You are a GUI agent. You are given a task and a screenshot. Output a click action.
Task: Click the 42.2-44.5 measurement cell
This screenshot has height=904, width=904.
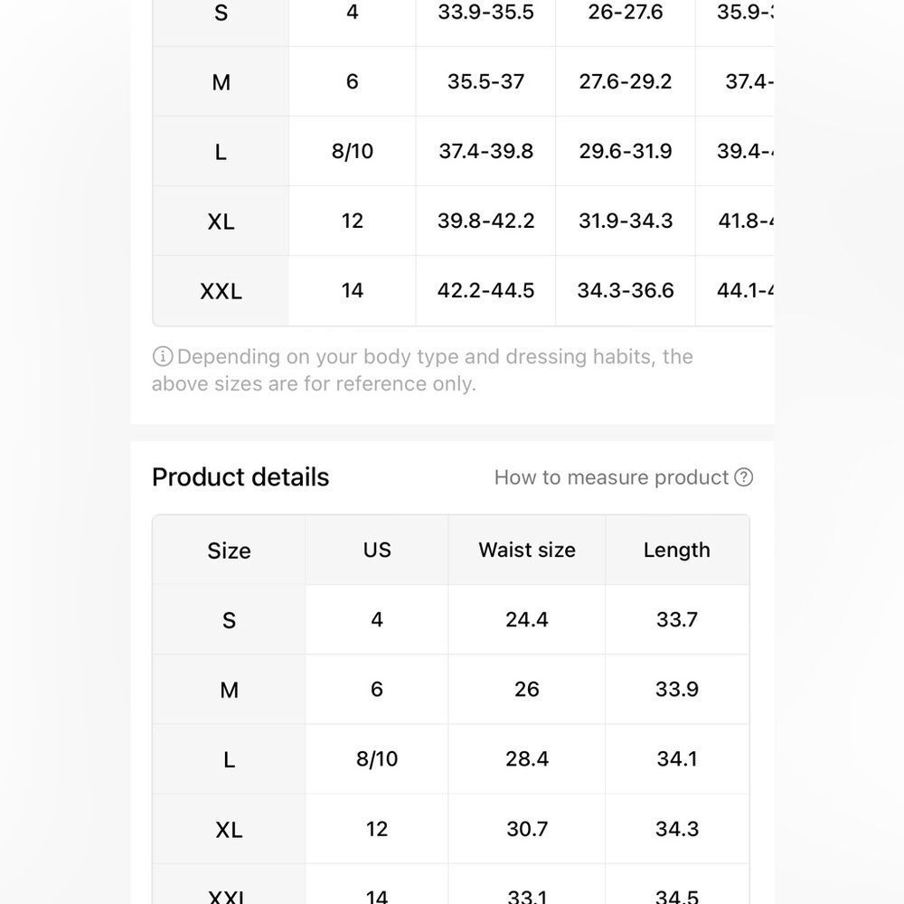coord(485,290)
